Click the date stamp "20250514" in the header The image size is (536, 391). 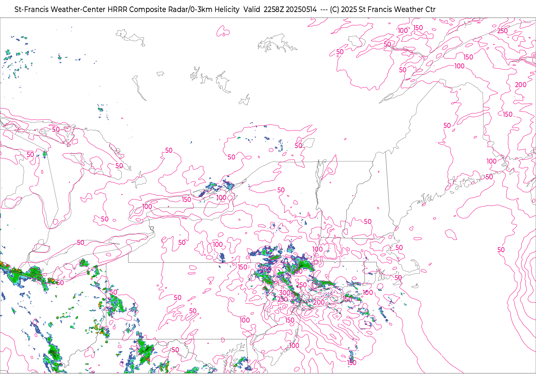[301, 9]
